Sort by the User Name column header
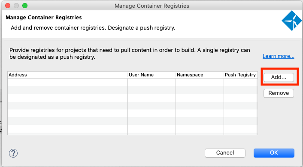Screen dimensions: 303x167 pos(151,75)
